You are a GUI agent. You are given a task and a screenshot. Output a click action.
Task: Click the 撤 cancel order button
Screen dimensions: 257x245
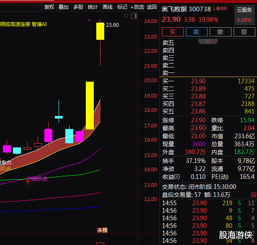point(220,32)
